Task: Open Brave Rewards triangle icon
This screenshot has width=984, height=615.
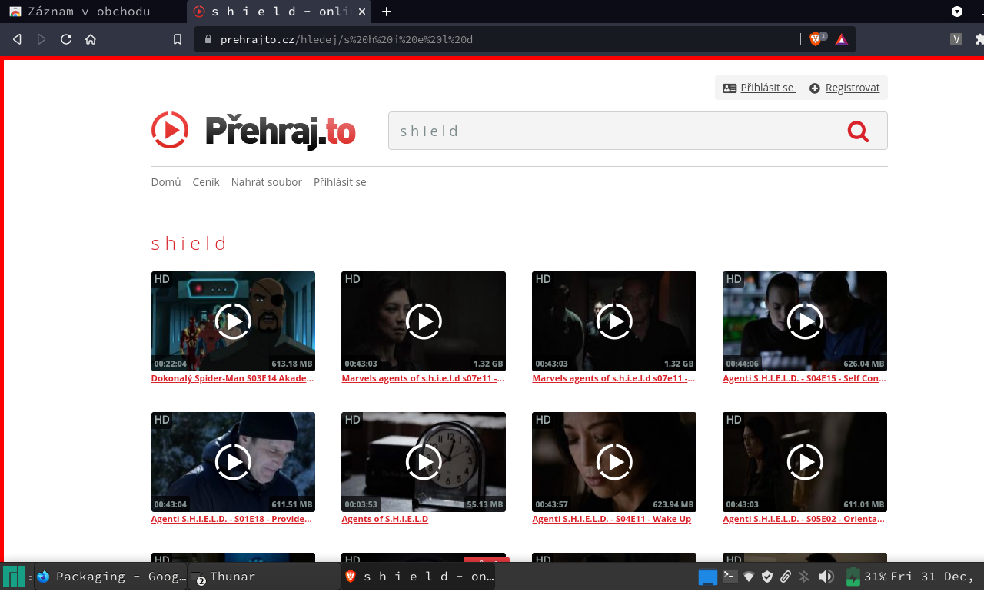Action: [x=842, y=39]
